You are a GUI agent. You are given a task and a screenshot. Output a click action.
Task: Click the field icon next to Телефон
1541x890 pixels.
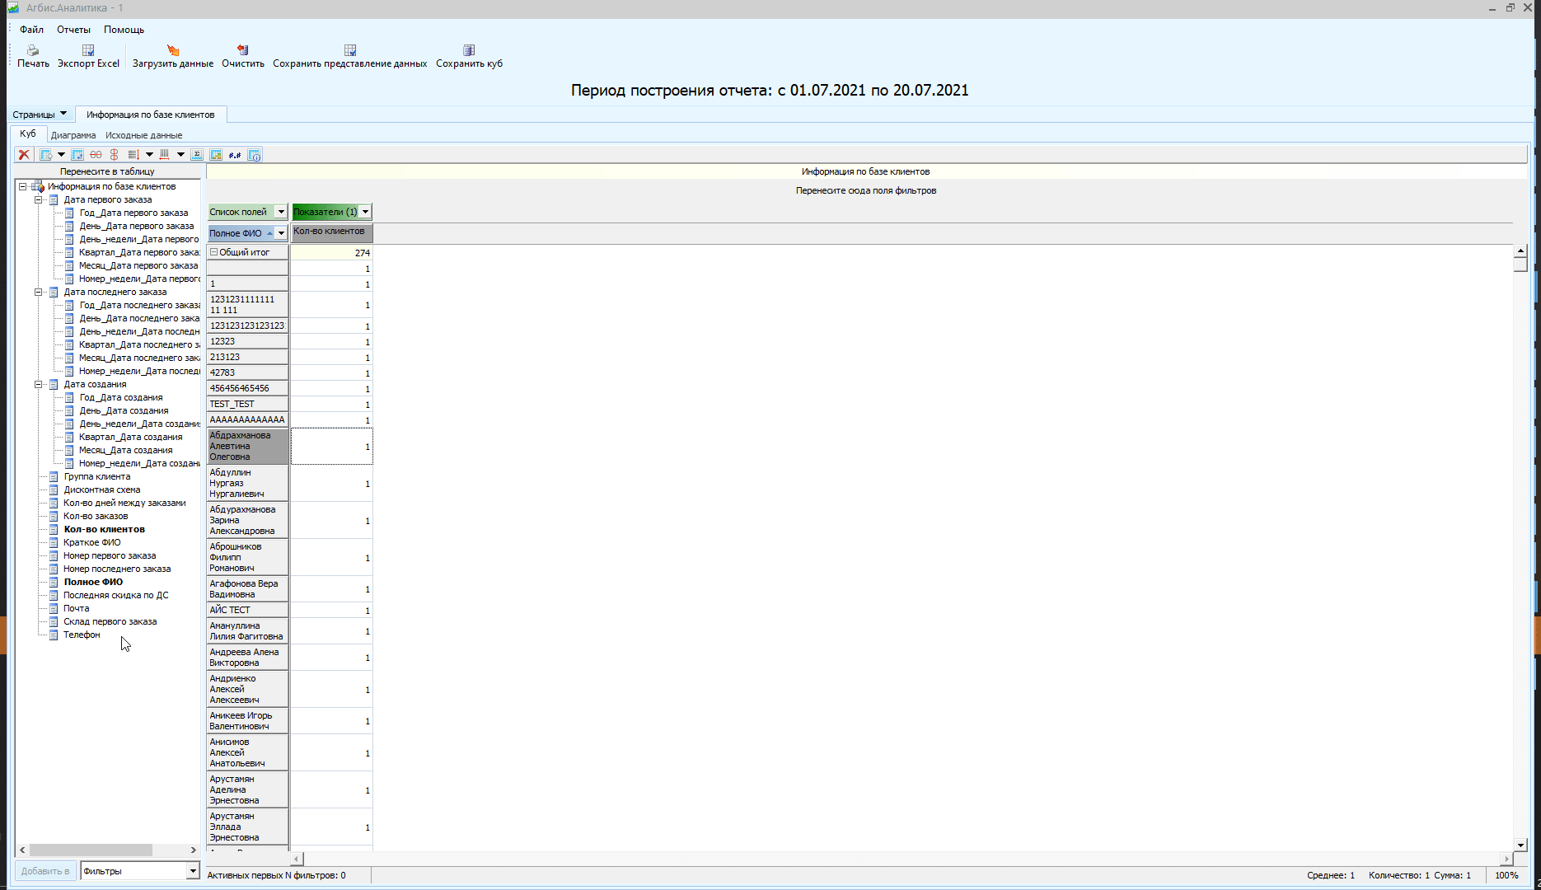pos(54,635)
